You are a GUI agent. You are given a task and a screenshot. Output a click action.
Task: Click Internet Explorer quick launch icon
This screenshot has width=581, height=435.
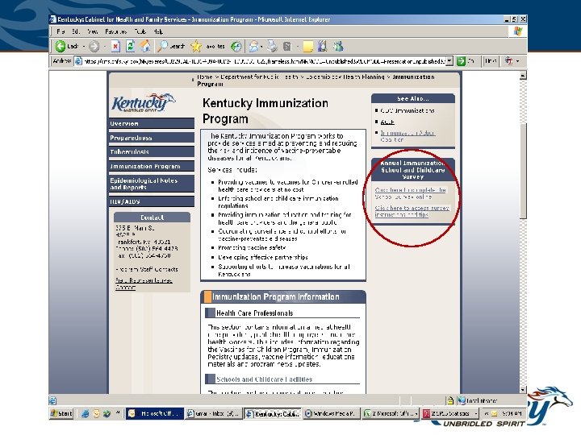[85, 413]
